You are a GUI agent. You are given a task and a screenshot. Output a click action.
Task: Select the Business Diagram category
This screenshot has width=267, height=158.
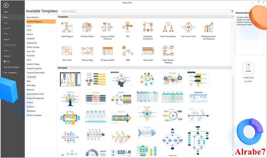click(41, 22)
